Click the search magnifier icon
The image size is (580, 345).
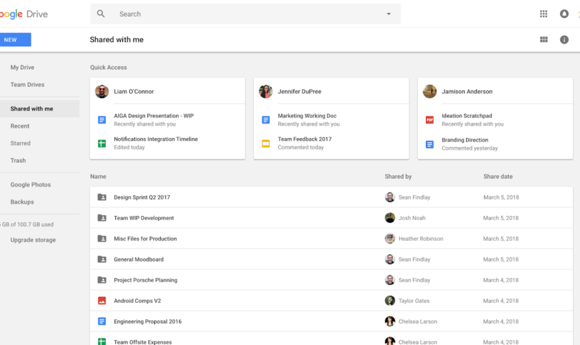101,14
